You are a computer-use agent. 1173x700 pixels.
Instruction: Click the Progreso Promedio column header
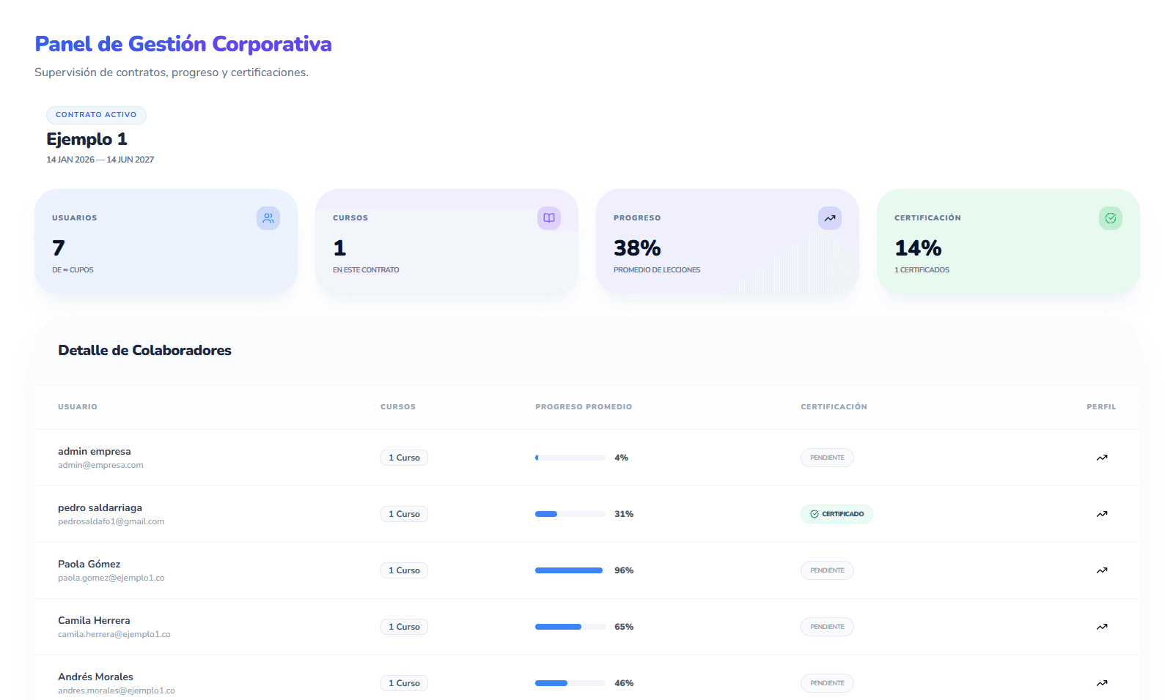(x=584, y=407)
